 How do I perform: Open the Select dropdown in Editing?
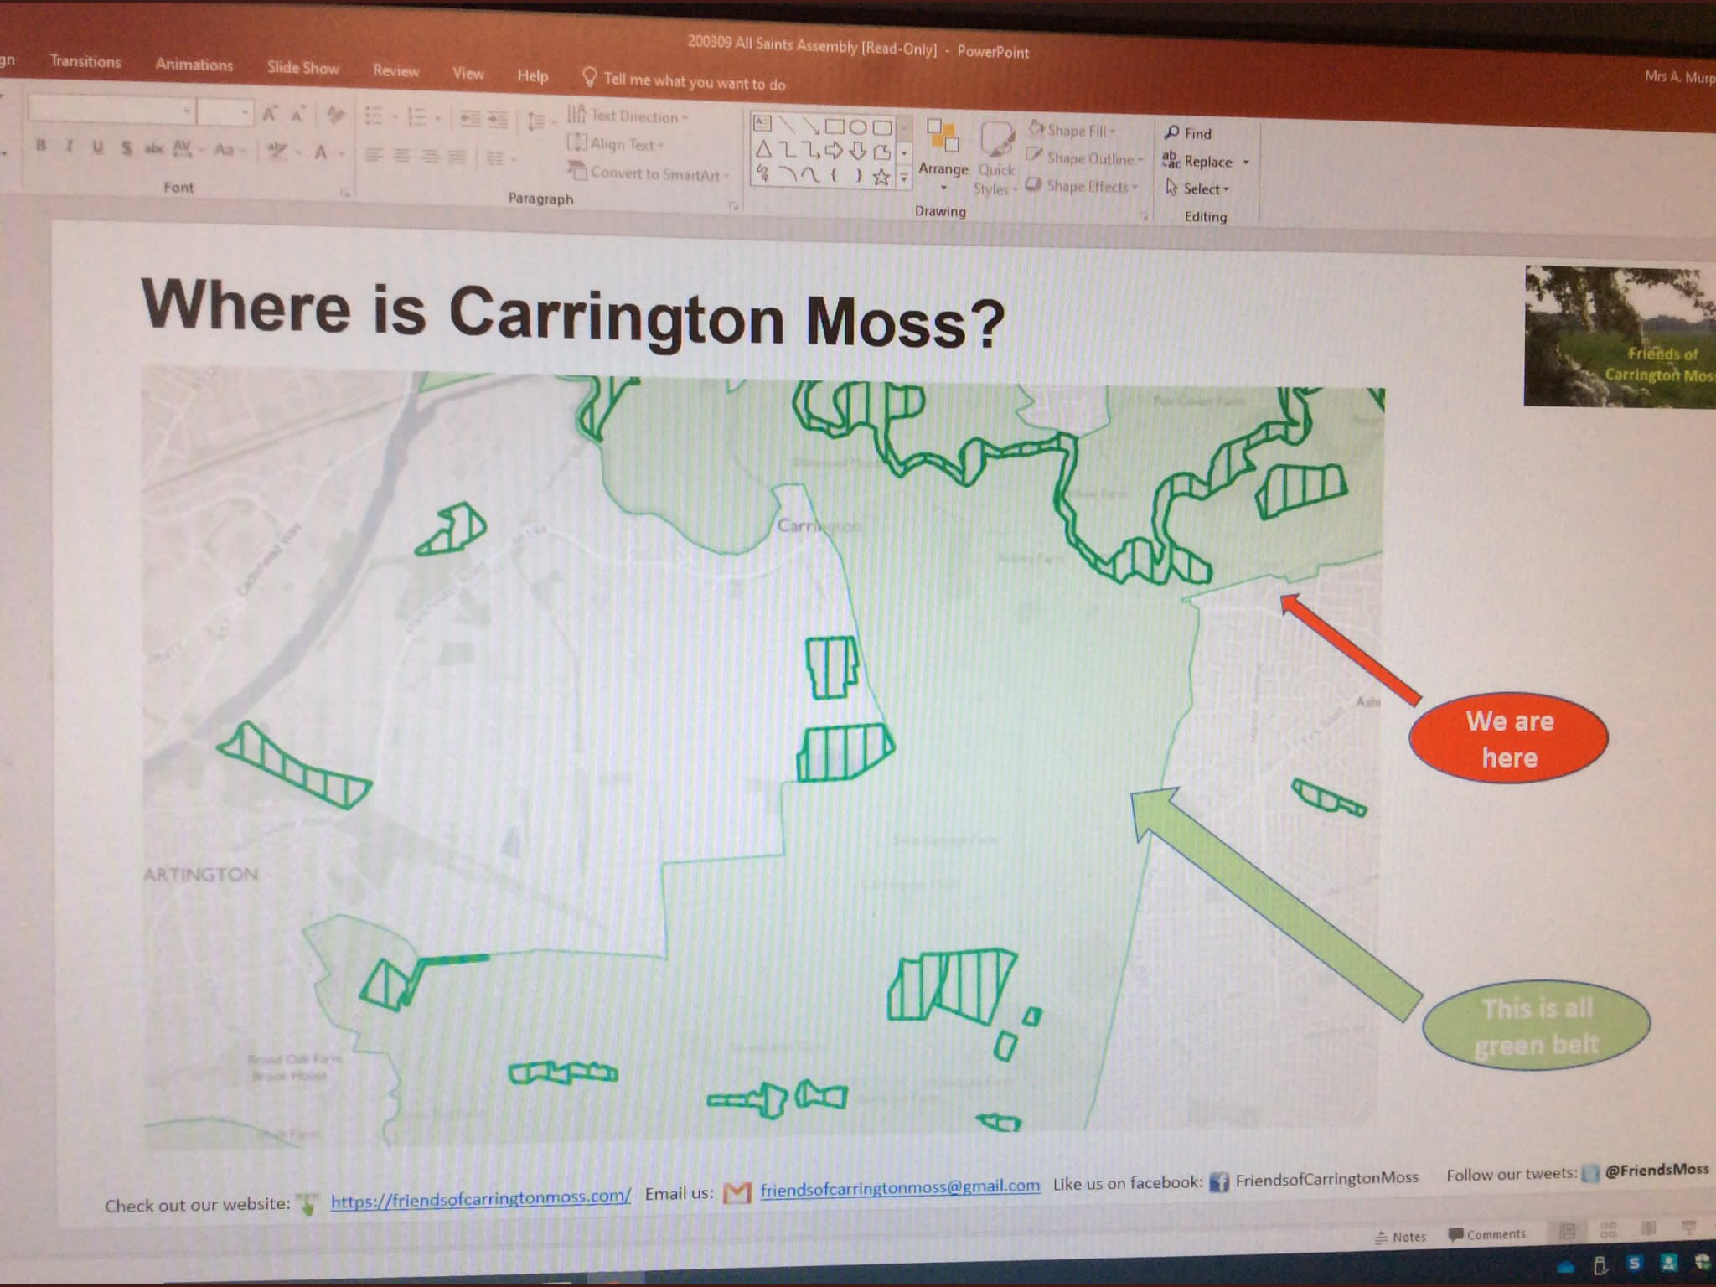(1197, 189)
